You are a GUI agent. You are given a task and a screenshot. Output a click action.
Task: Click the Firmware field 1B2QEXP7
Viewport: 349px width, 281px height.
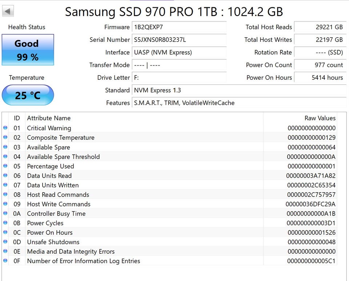[x=179, y=27]
